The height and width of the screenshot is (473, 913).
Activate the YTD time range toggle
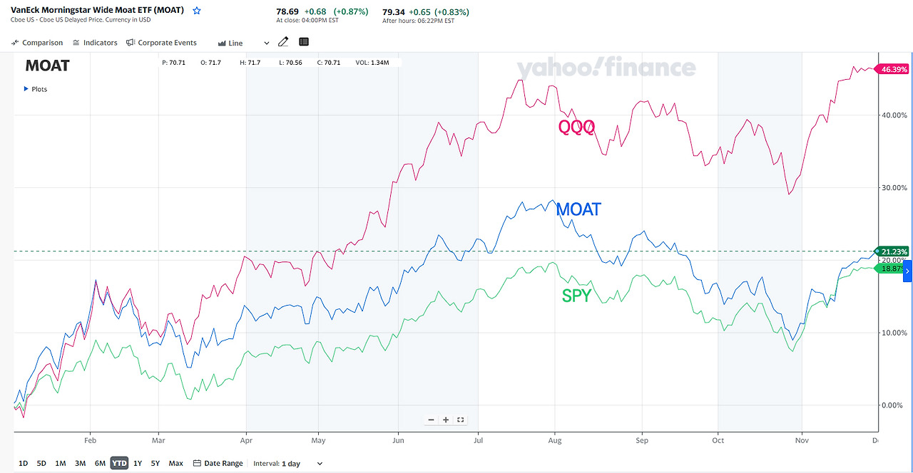click(x=118, y=463)
